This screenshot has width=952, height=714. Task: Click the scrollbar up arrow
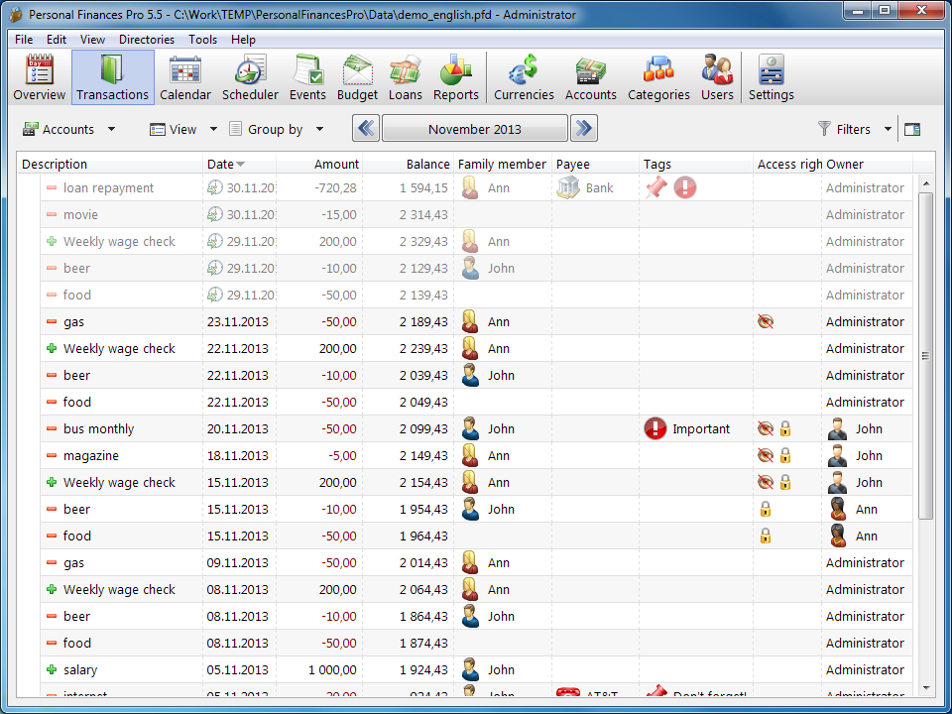click(x=925, y=183)
